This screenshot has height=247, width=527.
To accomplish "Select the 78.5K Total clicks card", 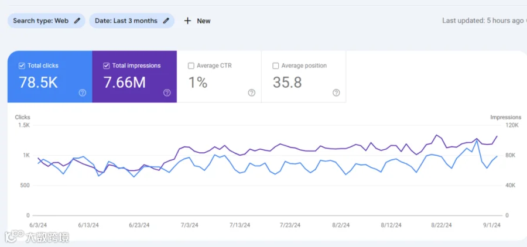I will point(50,77).
